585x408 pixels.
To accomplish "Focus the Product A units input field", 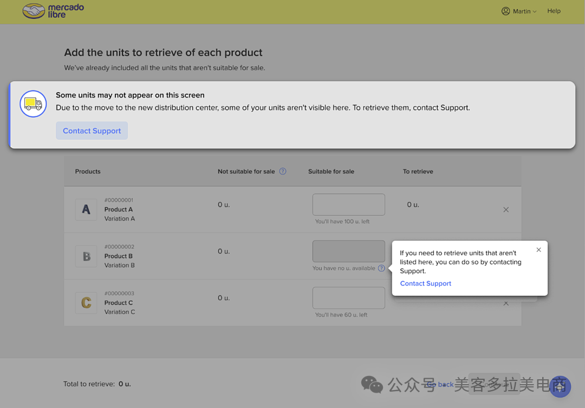I will tap(348, 205).
